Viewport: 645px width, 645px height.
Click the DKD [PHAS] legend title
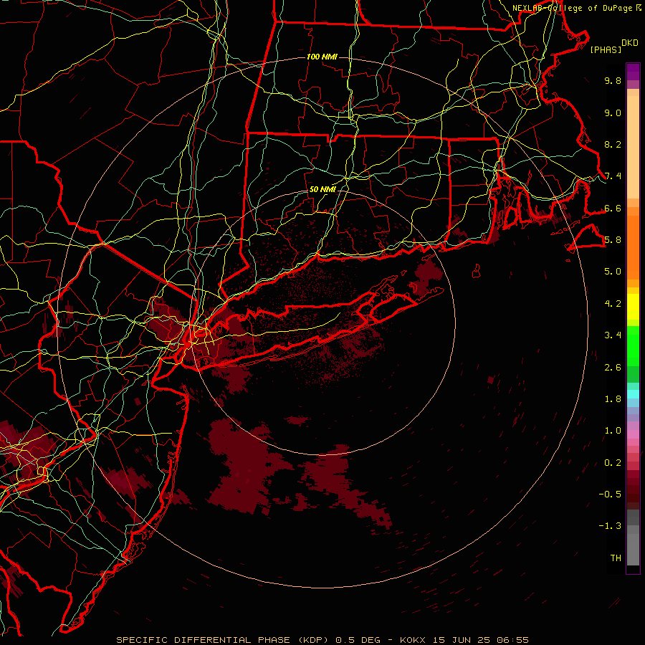tap(613, 46)
